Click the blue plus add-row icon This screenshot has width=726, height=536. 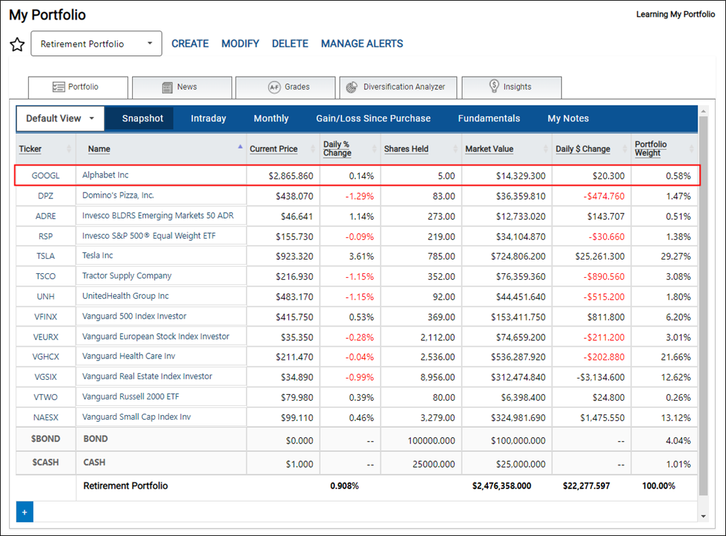[25, 512]
